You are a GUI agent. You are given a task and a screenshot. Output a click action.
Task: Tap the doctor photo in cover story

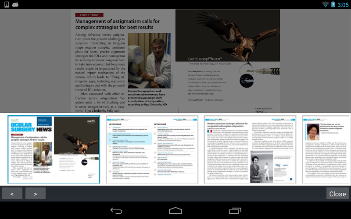point(149,61)
